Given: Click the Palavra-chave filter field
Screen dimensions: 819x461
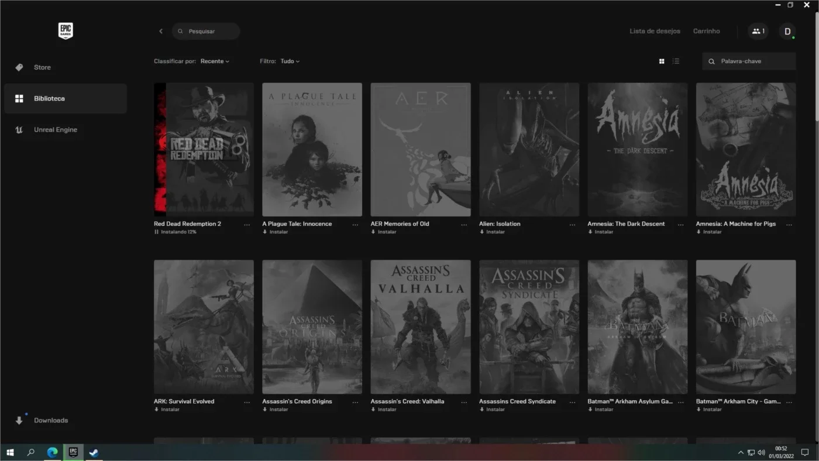Looking at the screenshot, I should [749, 61].
